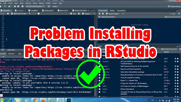The width and height of the screenshot is (181, 102).
Task: Open the Plots menu
Action: point(22,3)
